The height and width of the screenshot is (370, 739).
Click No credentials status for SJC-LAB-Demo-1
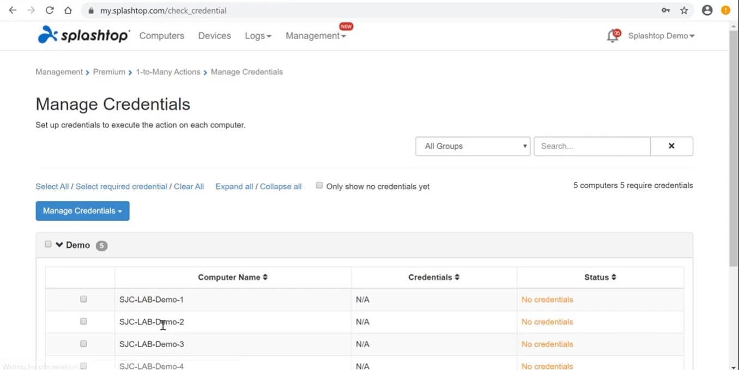[x=547, y=300]
